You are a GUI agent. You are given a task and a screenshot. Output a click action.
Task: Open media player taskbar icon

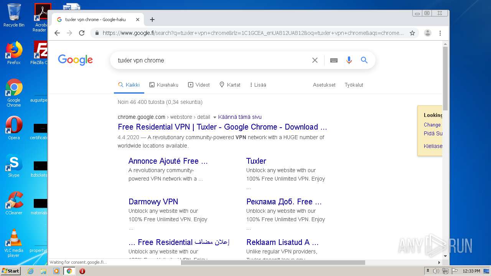pos(56,271)
